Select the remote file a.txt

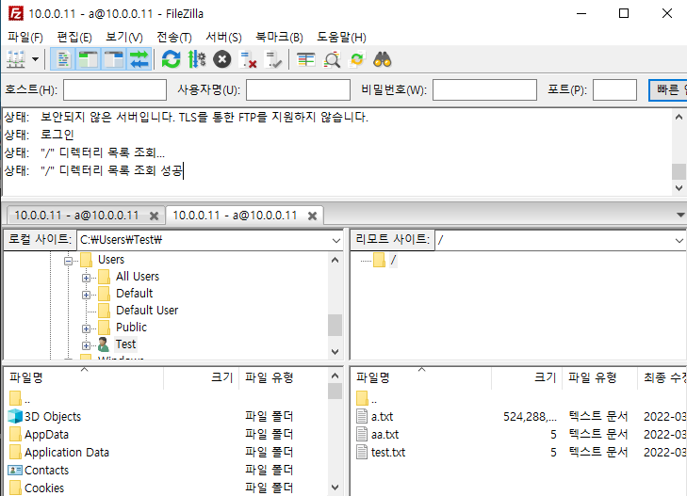click(x=382, y=416)
